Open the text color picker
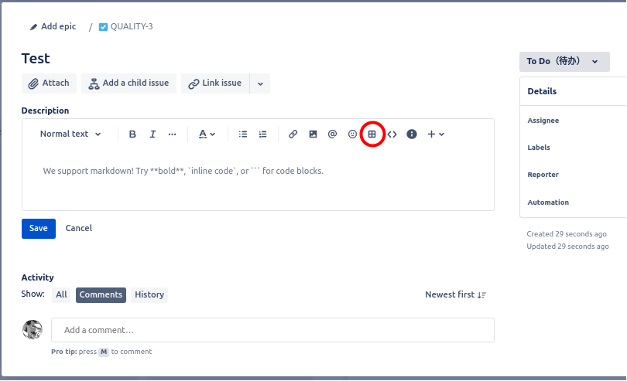The height and width of the screenshot is (381, 627). 207,134
